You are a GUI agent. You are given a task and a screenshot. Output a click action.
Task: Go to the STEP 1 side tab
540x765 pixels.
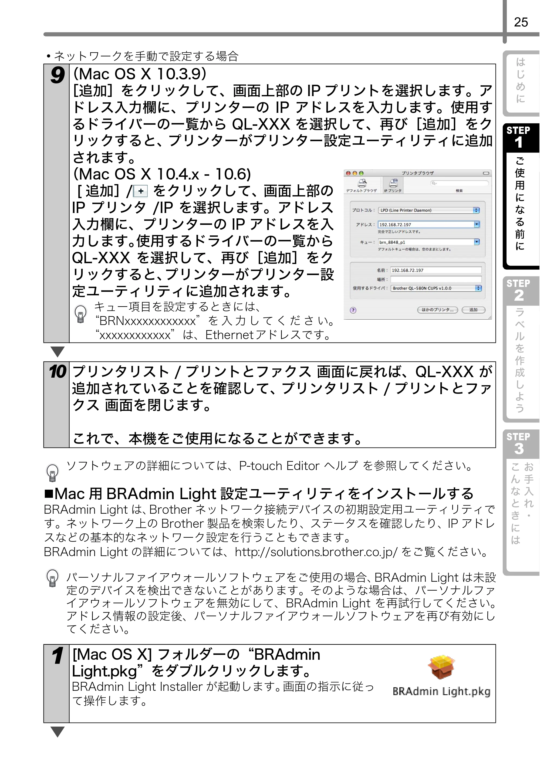click(521, 197)
